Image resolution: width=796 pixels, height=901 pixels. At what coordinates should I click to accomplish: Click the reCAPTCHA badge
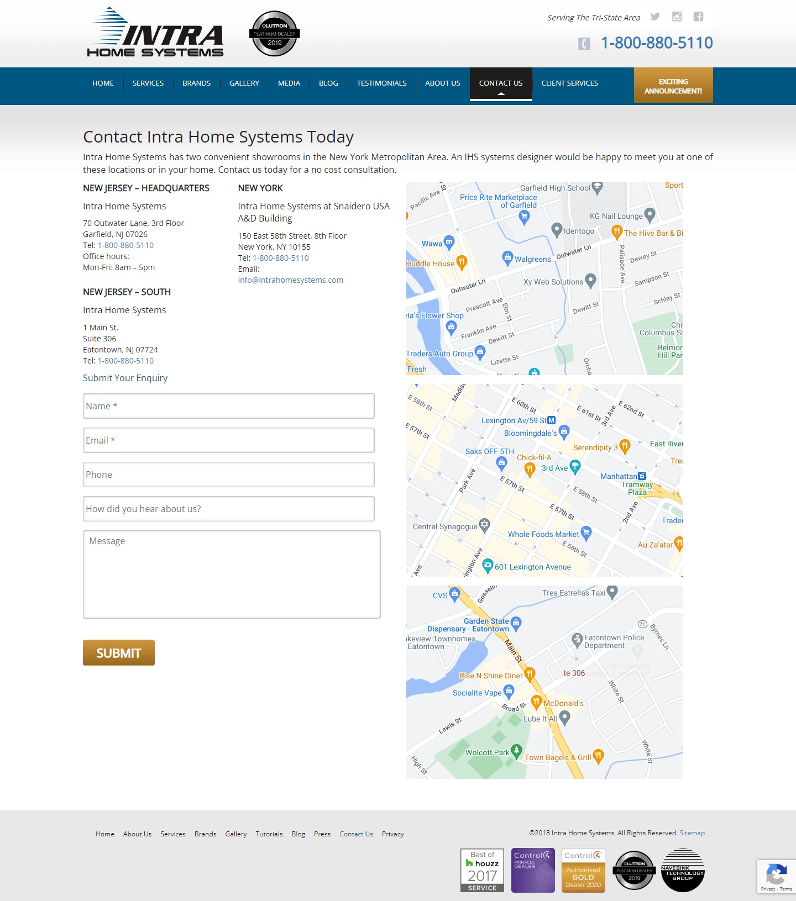(777, 876)
